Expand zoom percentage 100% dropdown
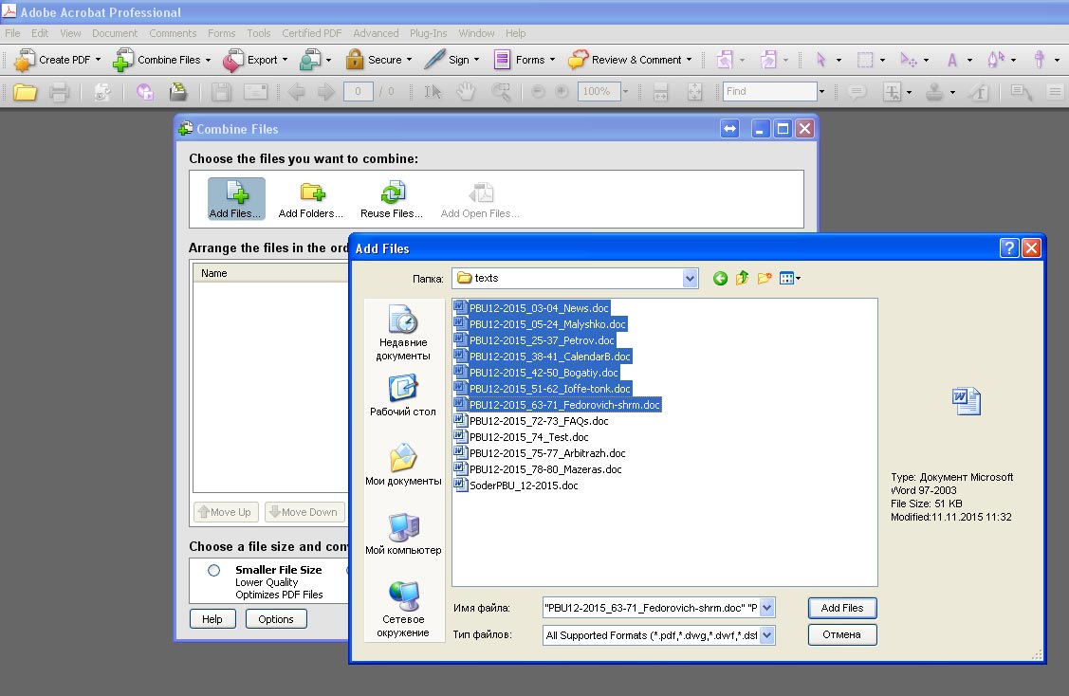The height and width of the screenshot is (696, 1069). click(625, 91)
